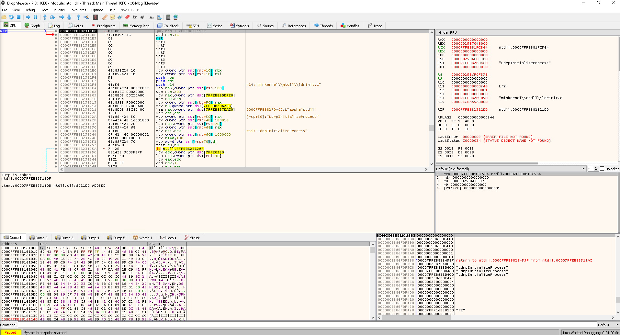Click the ASCII column header in dump
This screenshot has width=620, height=335.
coord(167,244)
